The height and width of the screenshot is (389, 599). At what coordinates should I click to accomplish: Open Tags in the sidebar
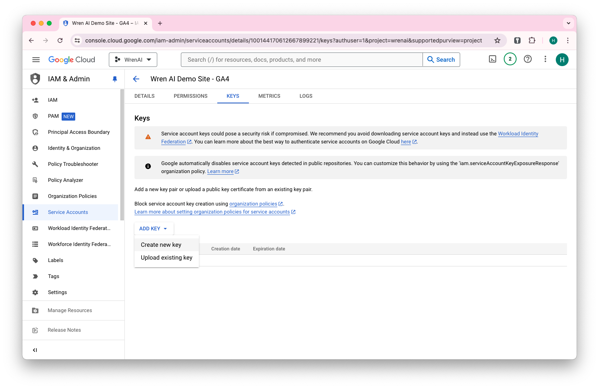[70, 276]
